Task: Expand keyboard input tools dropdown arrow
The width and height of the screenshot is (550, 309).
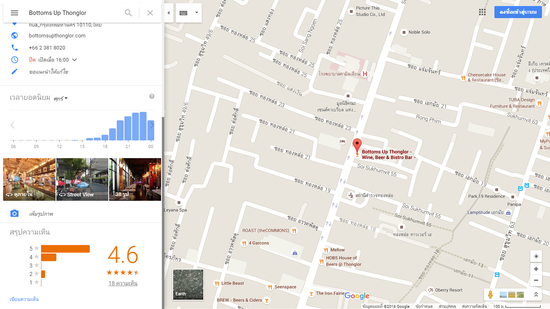Action: point(196,13)
